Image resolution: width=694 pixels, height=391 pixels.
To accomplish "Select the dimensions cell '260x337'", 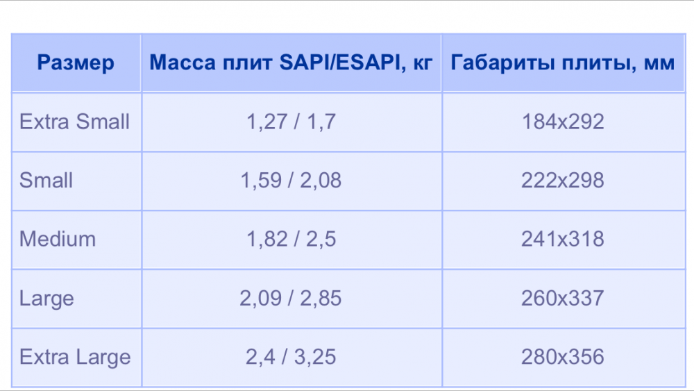I will pos(563,299).
